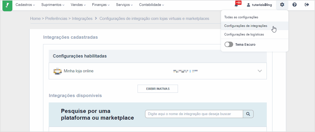The height and width of the screenshot is (132, 315).
Task: Select Configurações de logísticas entry
Action: [244, 34]
